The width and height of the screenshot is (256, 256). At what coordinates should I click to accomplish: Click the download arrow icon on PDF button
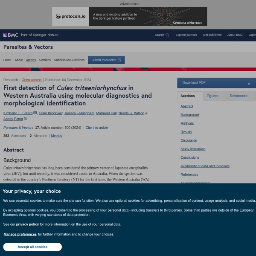click(249, 83)
